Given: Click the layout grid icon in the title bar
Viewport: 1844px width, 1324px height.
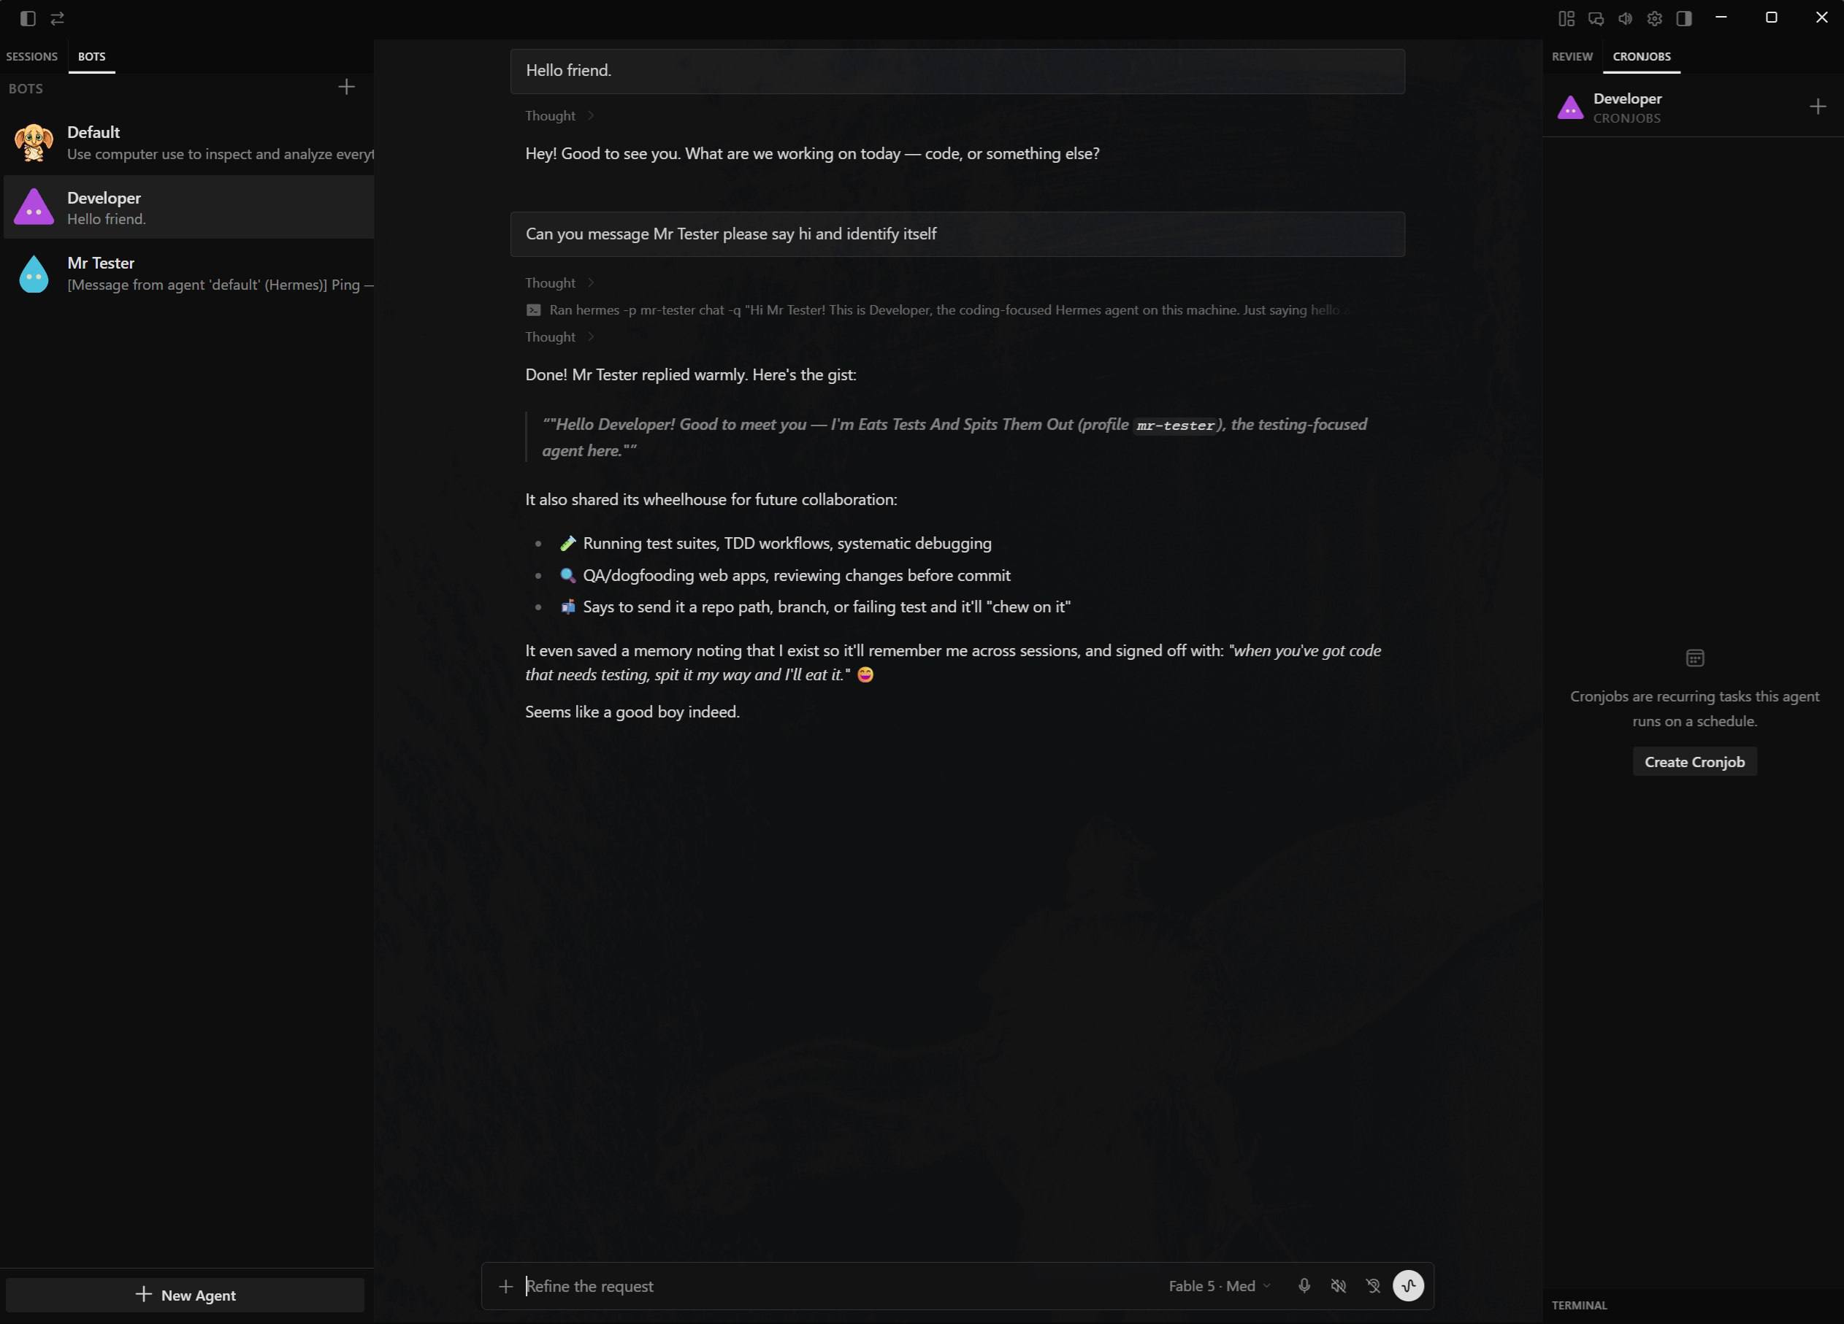Looking at the screenshot, I should click(x=1566, y=18).
